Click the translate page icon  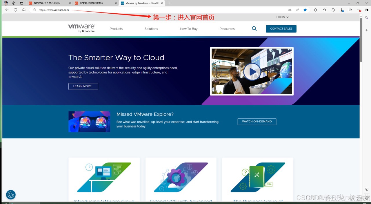pyautogui.click(x=290, y=10)
